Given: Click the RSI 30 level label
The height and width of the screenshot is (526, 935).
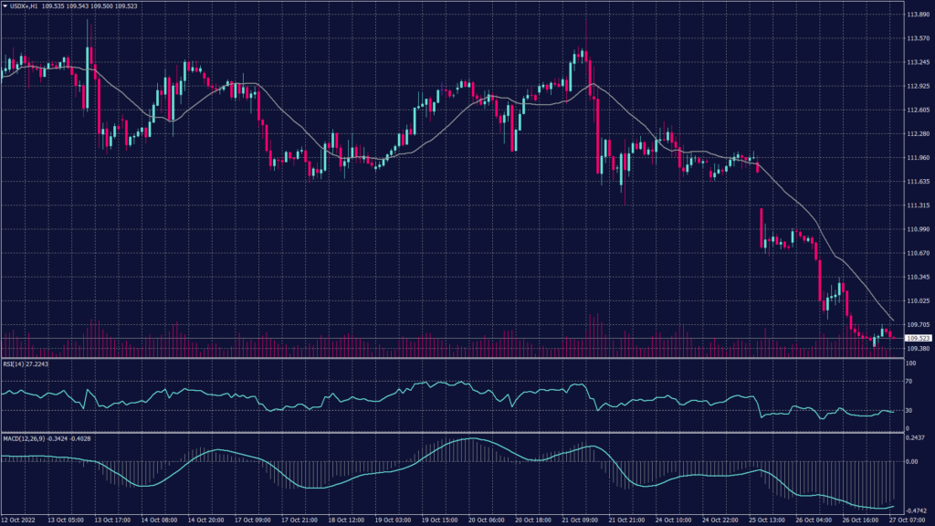Looking at the screenshot, I should (909, 410).
